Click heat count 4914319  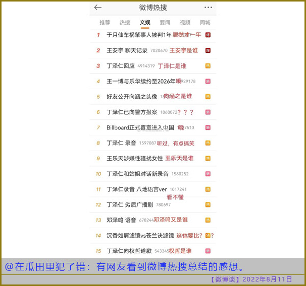(146, 66)
